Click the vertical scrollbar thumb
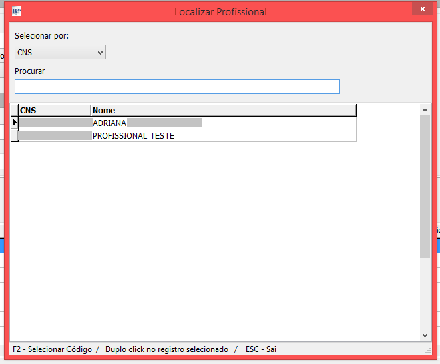Image resolution: width=440 pixels, height=364 pixels. point(425,187)
